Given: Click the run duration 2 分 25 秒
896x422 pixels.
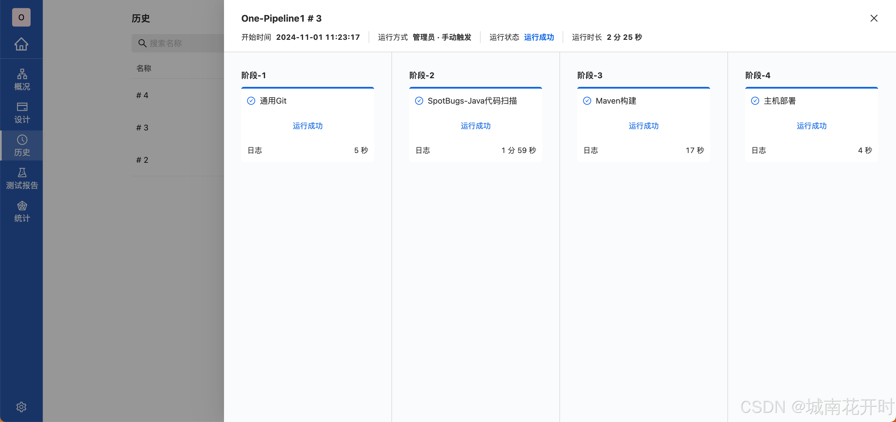Looking at the screenshot, I should (624, 37).
